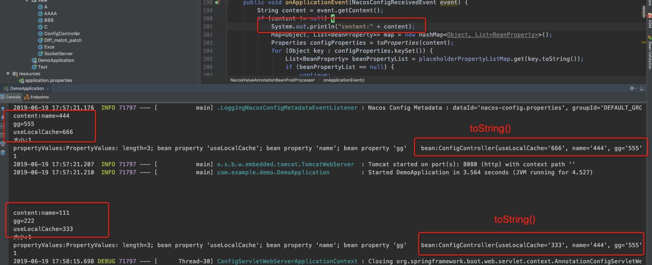Click the Endpoints tab icon
652x265 pixels.
[x=26, y=97]
